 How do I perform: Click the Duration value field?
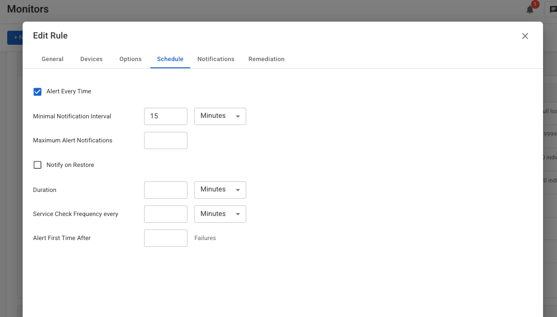(x=166, y=190)
